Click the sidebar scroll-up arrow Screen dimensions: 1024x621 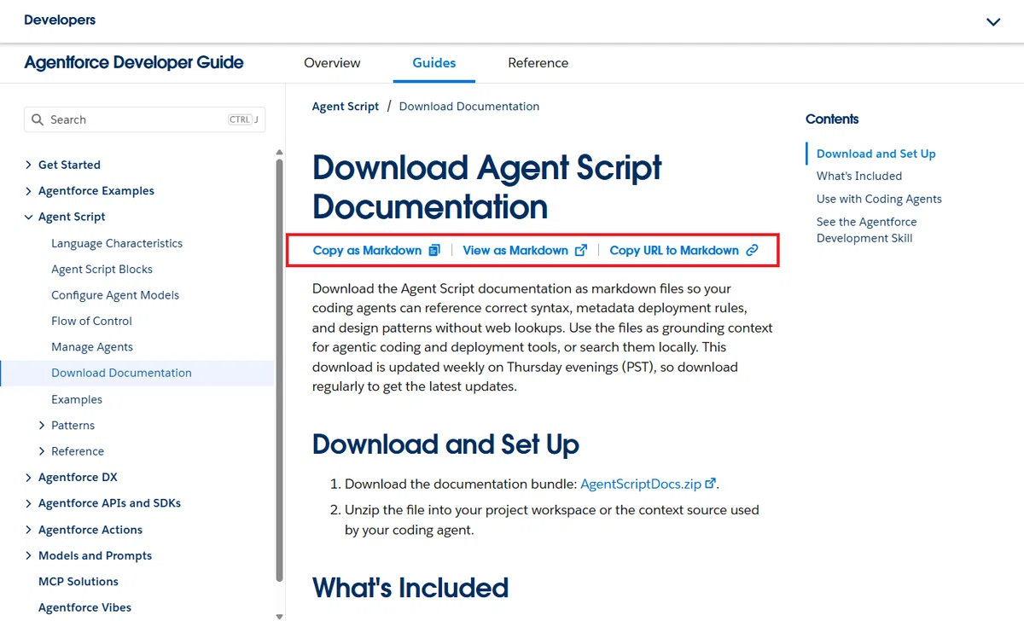279,153
